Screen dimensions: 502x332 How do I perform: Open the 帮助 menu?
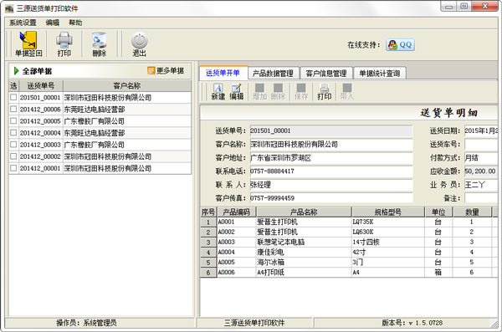(x=75, y=23)
